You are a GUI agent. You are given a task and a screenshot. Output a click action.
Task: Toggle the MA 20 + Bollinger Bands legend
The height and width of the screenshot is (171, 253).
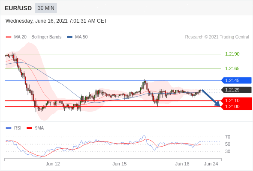[x=33, y=37]
